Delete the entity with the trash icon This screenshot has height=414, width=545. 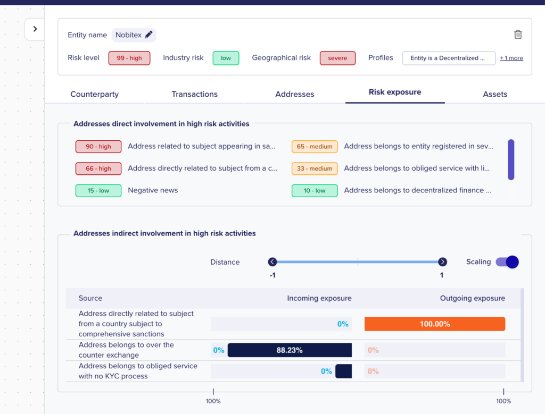click(x=518, y=35)
